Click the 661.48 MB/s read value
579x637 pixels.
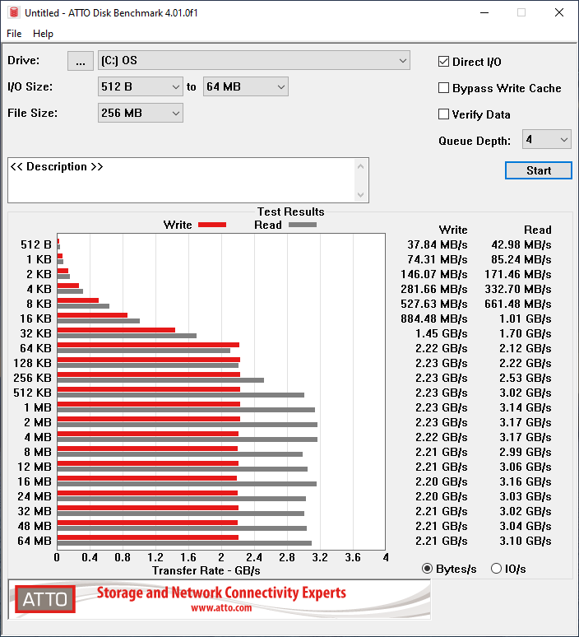coord(518,304)
